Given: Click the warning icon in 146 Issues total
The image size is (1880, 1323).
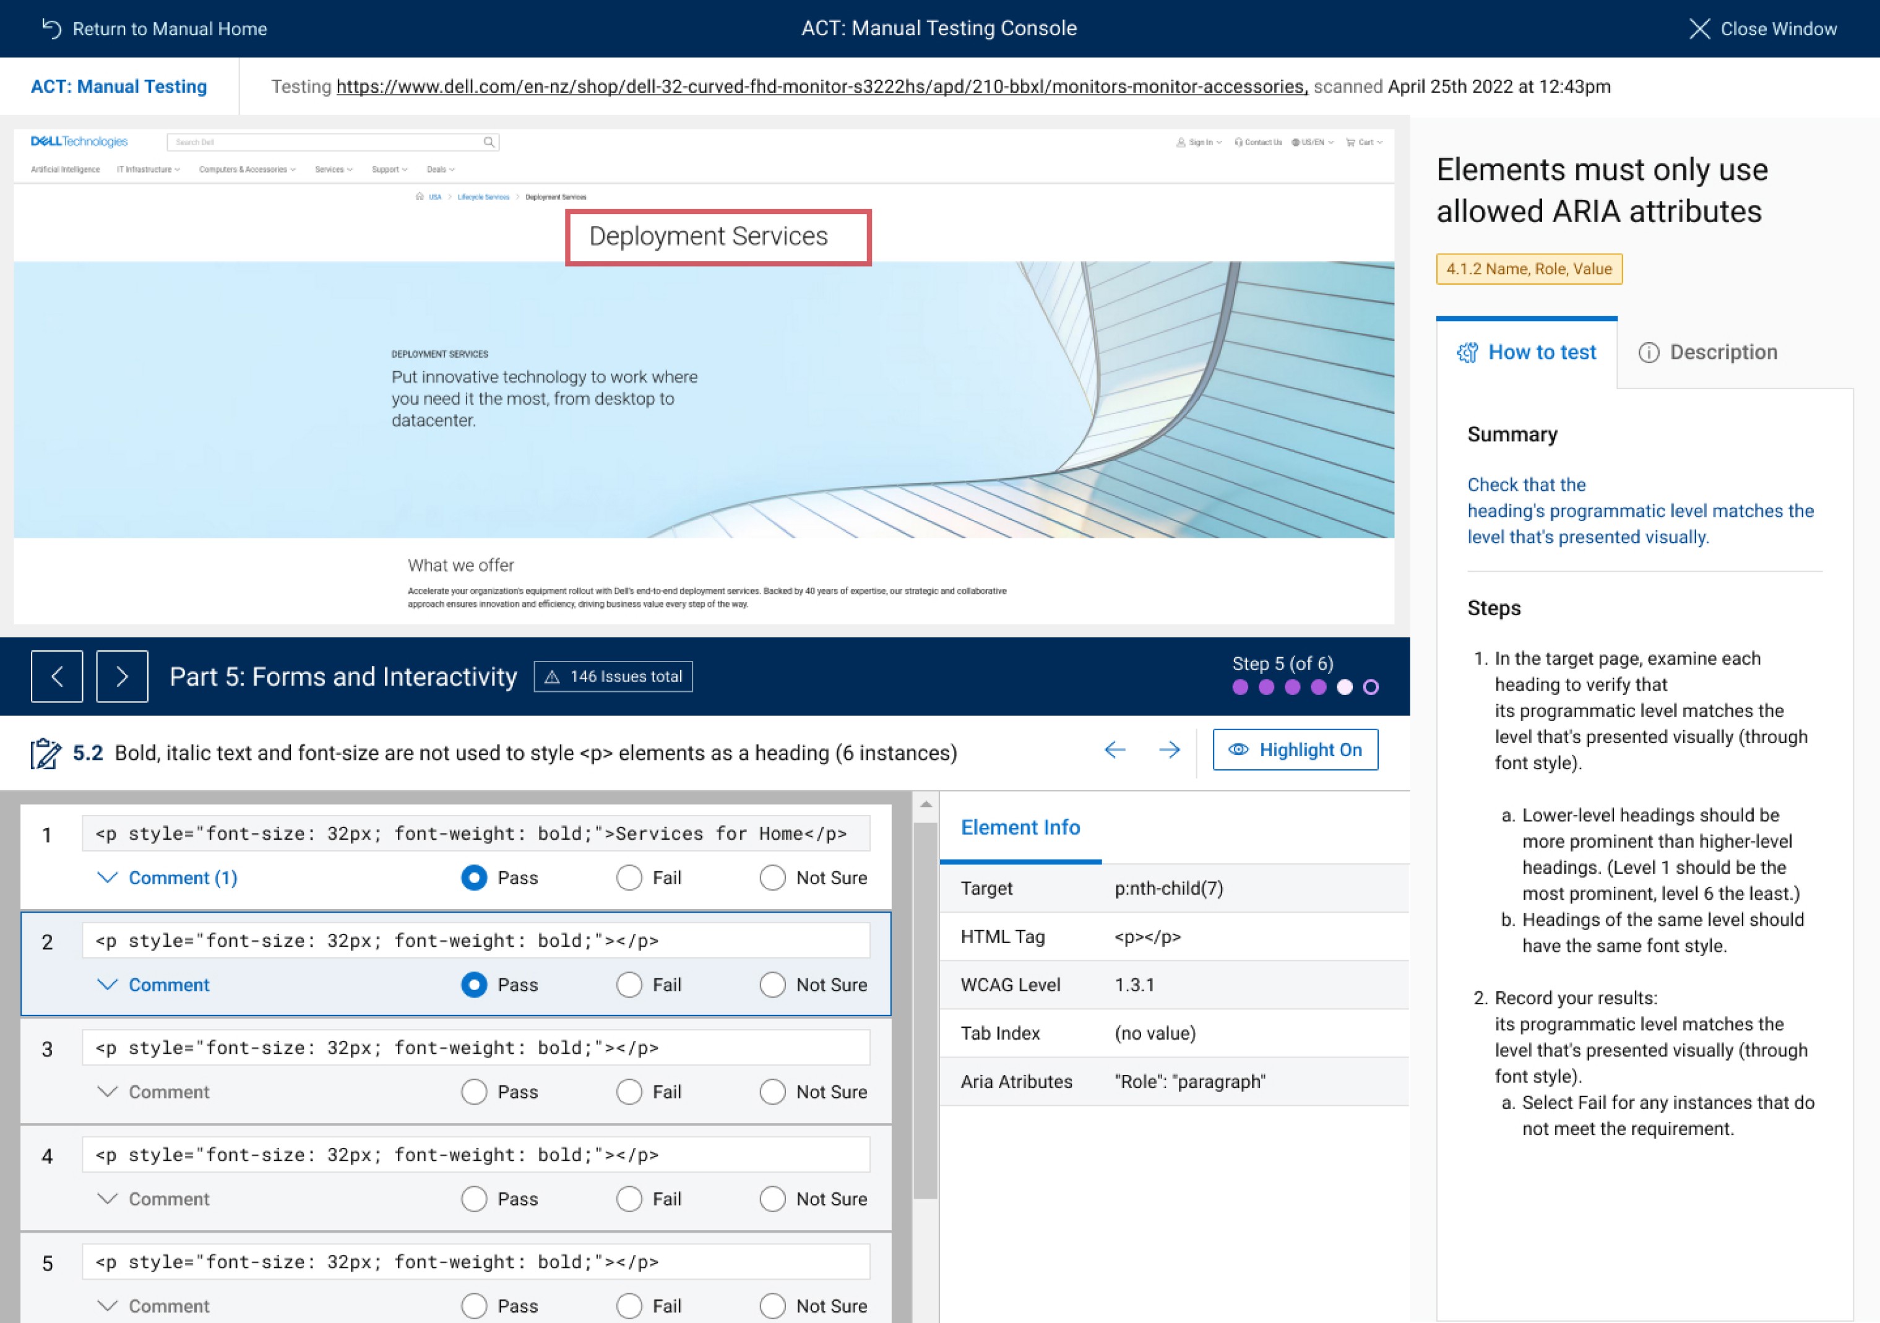Looking at the screenshot, I should 553,677.
